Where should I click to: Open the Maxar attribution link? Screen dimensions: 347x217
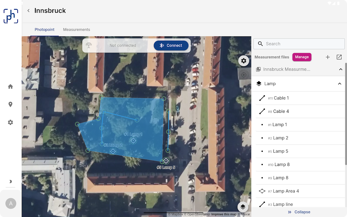click(x=244, y=214)
